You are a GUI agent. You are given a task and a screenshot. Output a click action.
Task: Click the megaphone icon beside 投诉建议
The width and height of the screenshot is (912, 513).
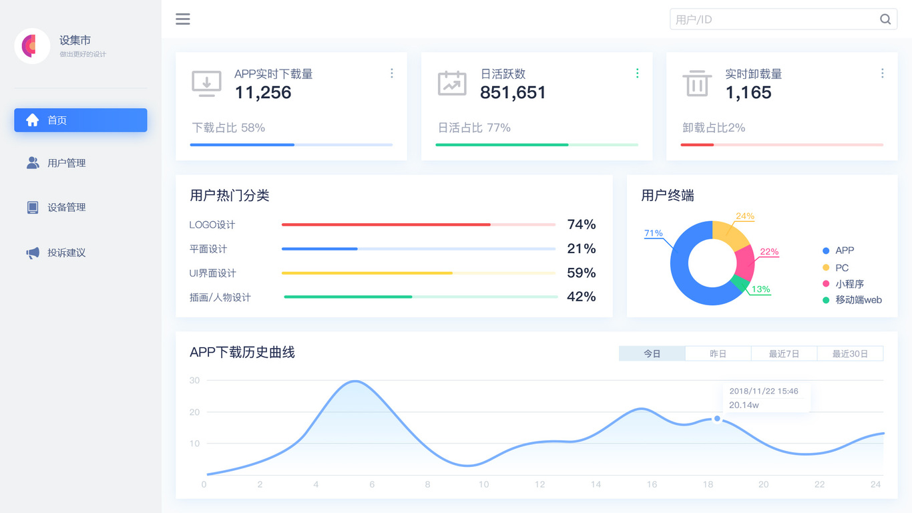[33, 252]
